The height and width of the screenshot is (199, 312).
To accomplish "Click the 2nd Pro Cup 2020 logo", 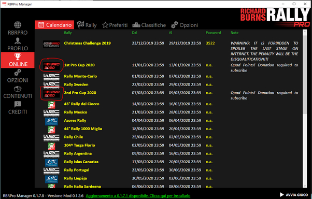I will click(x=51, y=93).
